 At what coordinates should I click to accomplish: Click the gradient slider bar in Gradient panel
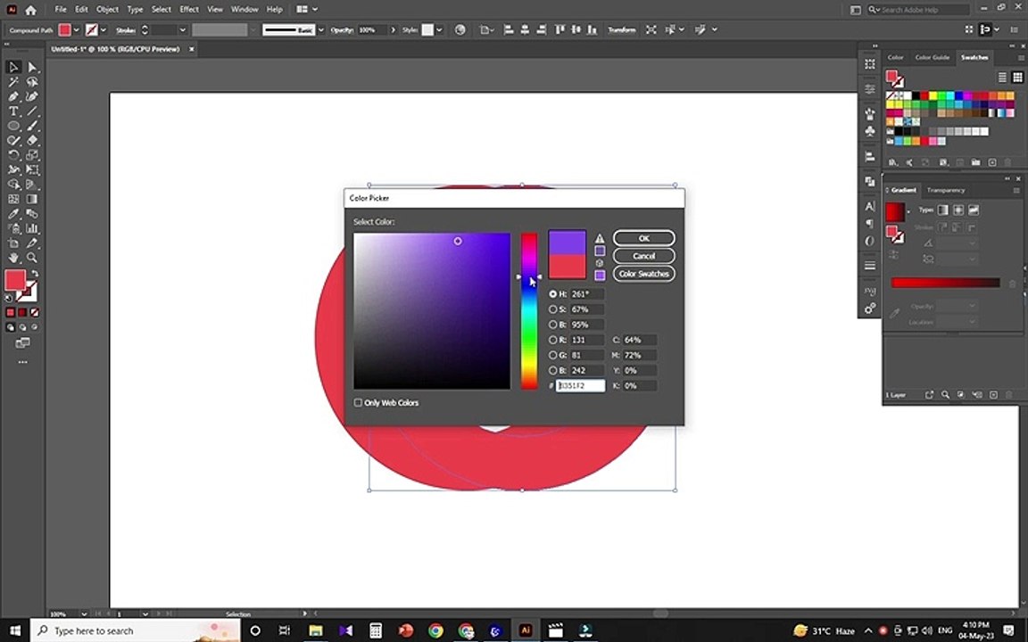(945, 283)
